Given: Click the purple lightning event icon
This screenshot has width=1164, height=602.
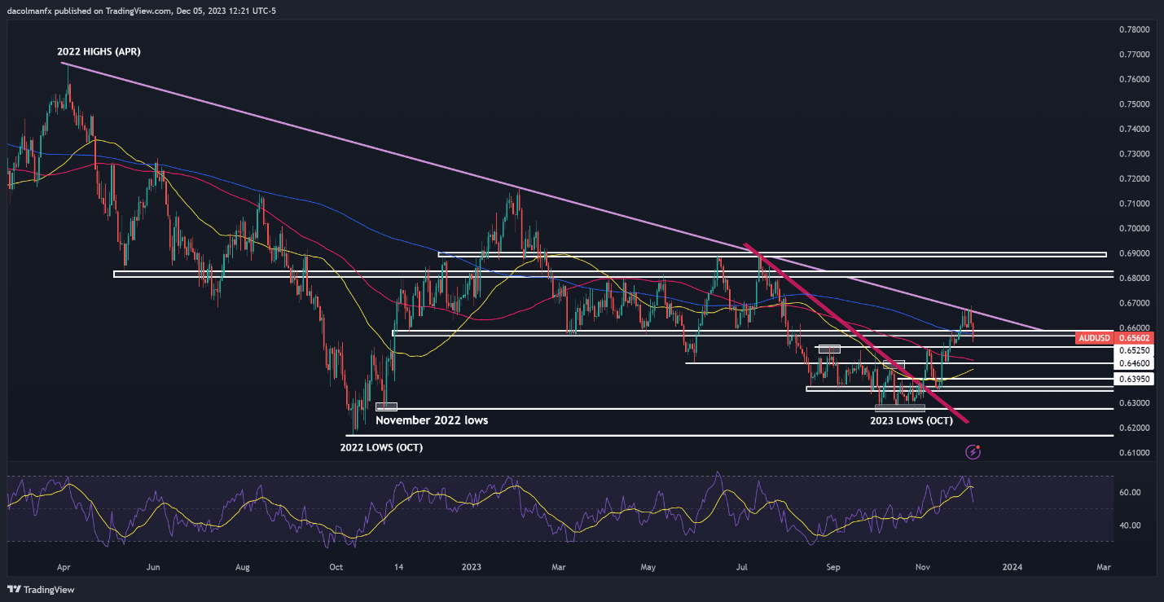Looking at the screenshot, I should [x=973, y=451].
